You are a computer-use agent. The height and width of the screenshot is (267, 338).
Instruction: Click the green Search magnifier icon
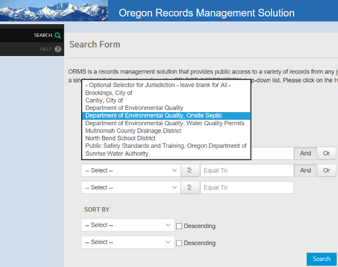[58, 35]
